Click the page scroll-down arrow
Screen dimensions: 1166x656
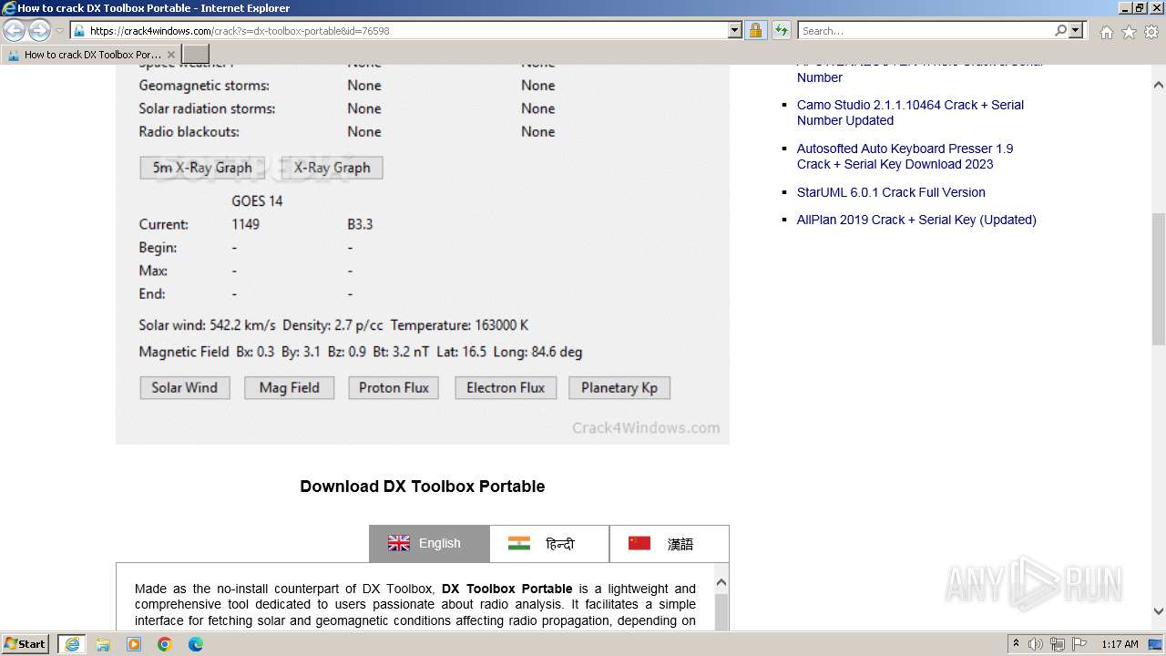1159,611
